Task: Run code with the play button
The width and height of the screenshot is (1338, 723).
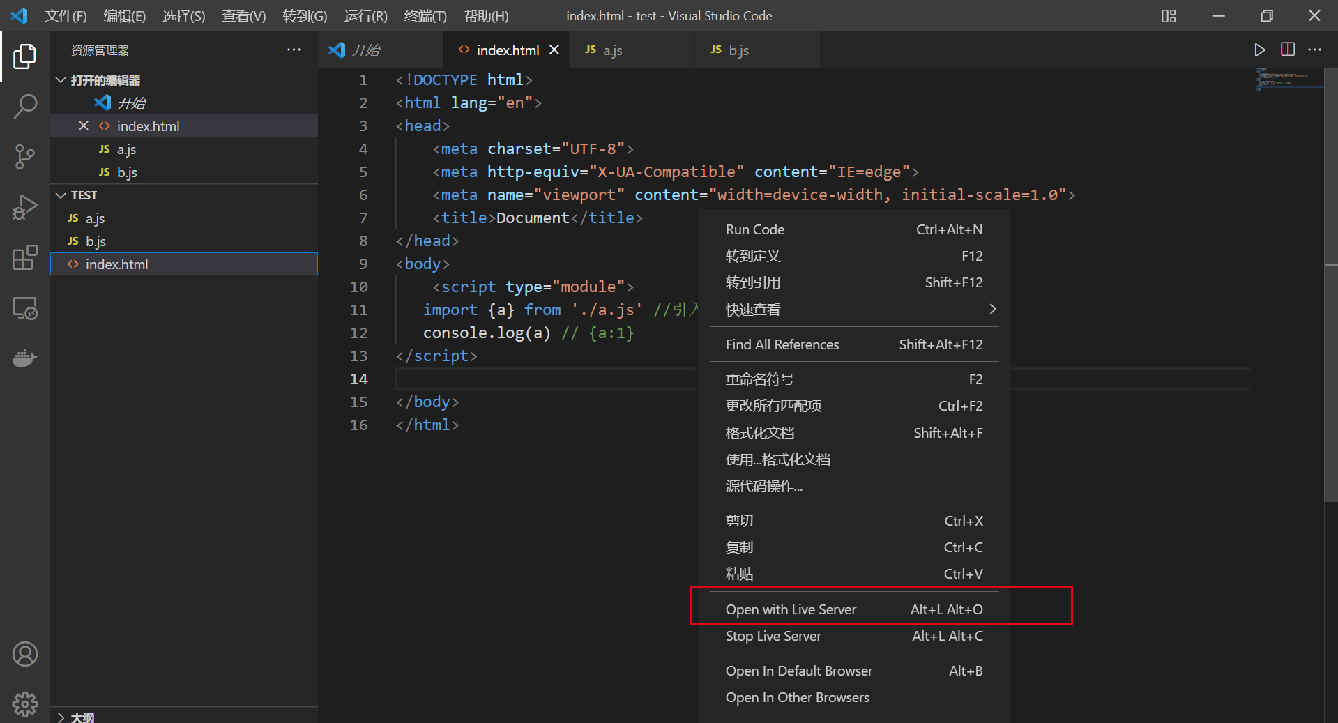Action: click(1259, 50)
